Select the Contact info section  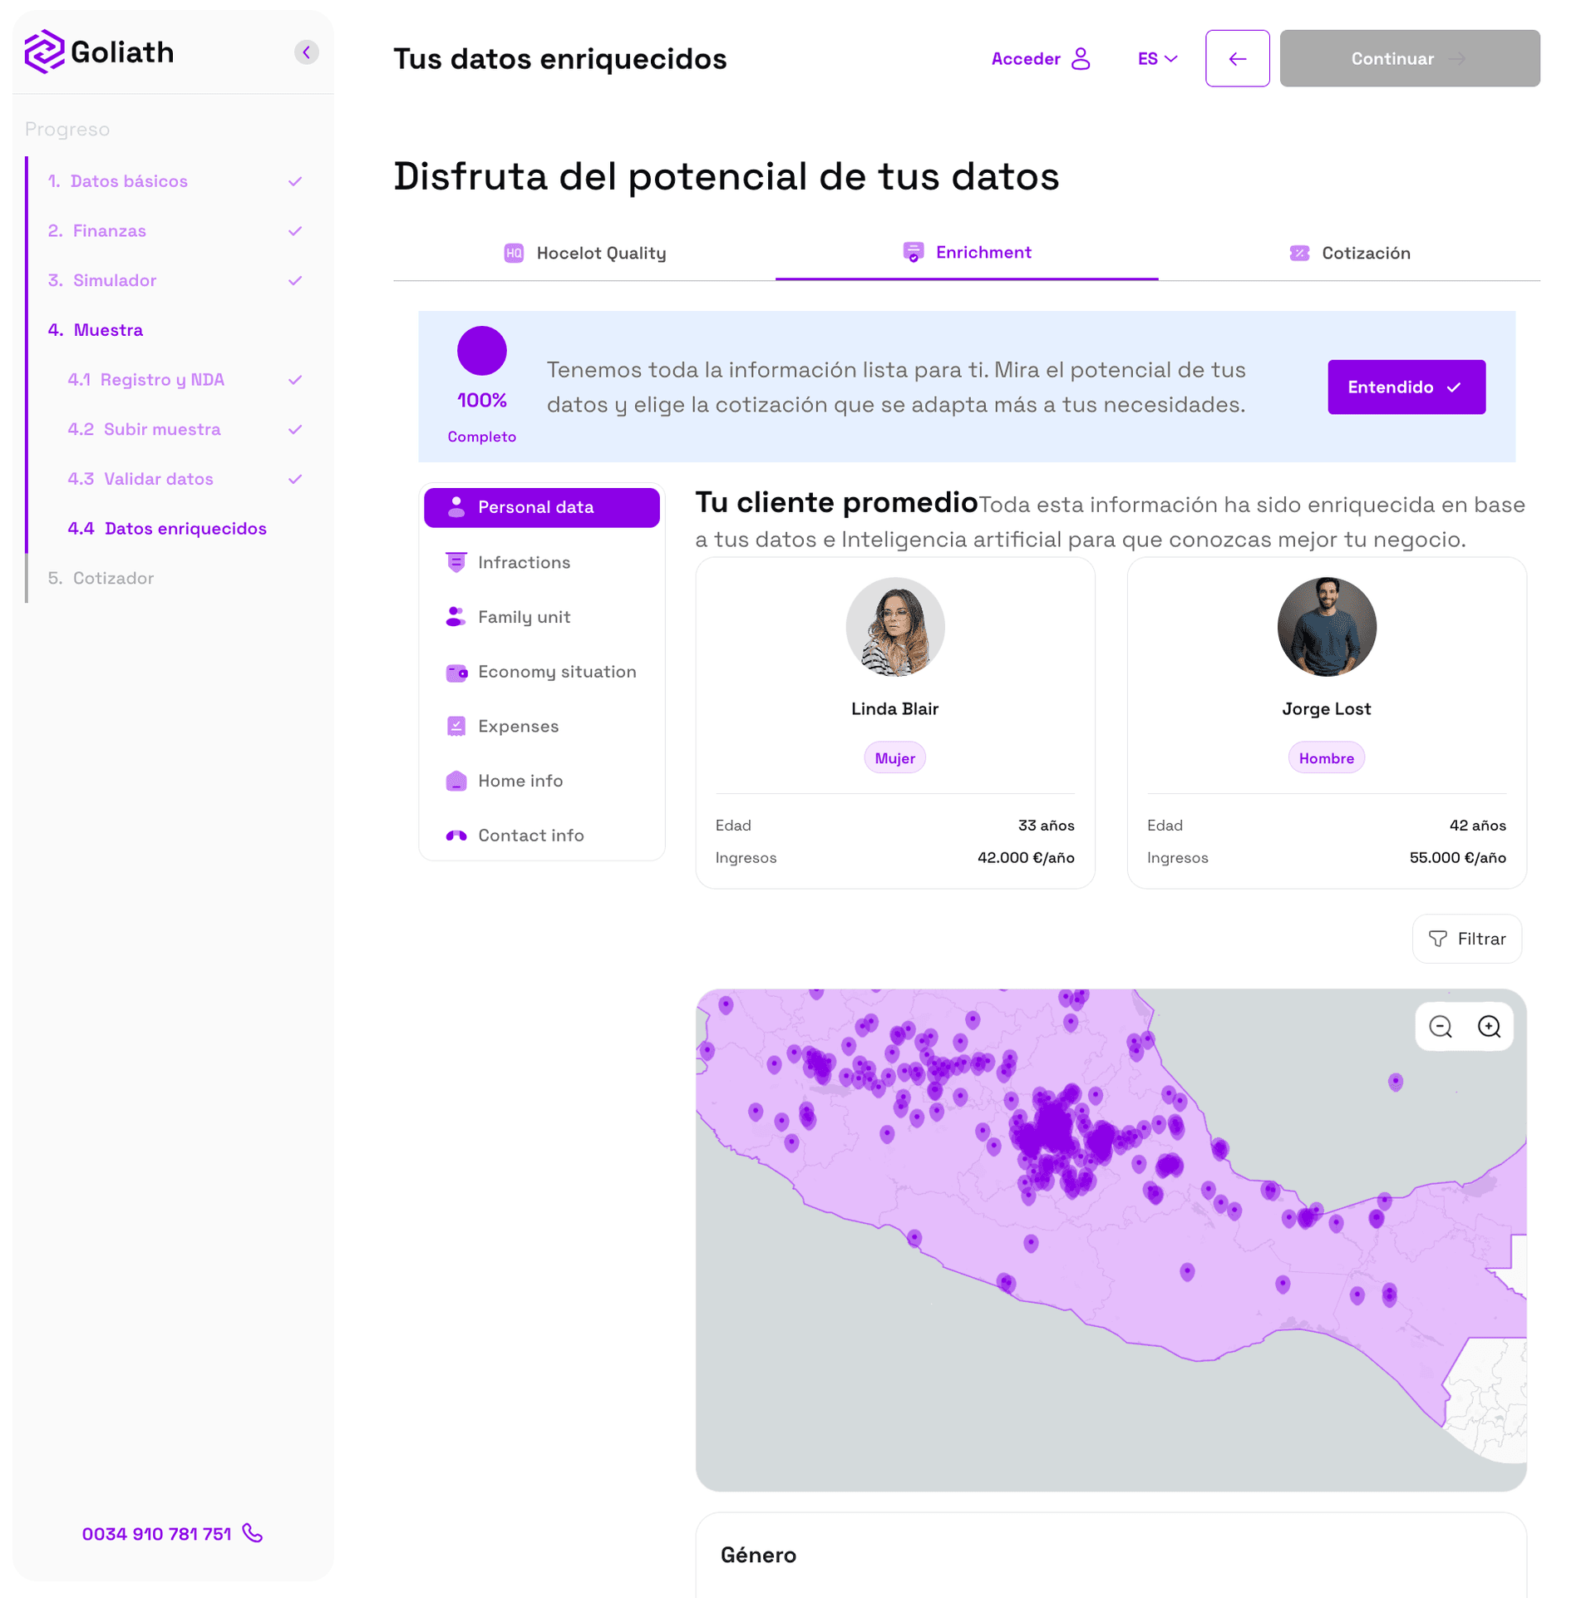530,836
